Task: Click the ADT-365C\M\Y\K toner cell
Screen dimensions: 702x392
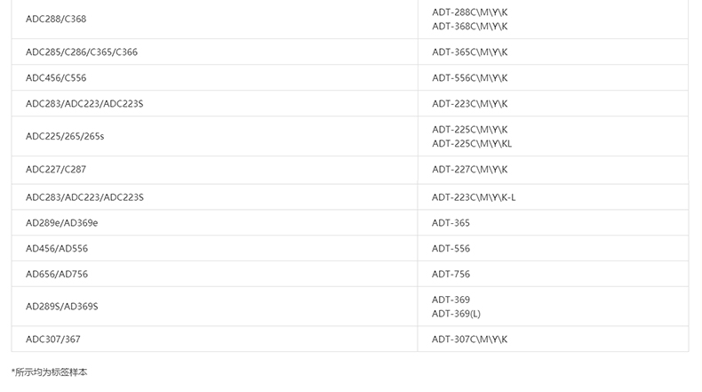Action: click(x=469, y=52)
